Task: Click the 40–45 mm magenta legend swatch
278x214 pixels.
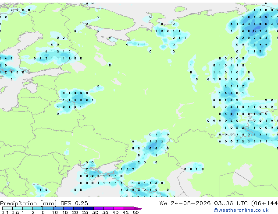Action: click(119, 208)
